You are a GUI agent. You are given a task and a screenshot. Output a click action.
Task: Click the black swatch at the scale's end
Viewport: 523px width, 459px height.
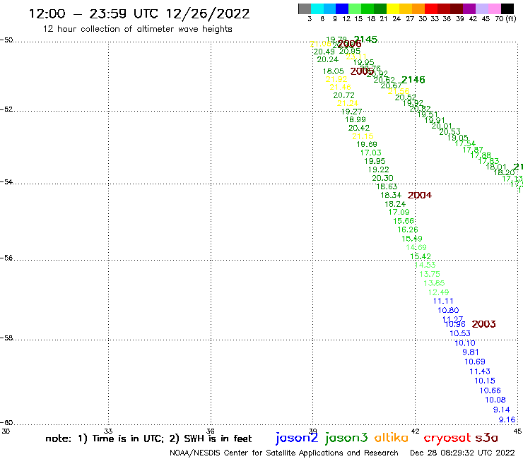(x=507, y=8)
